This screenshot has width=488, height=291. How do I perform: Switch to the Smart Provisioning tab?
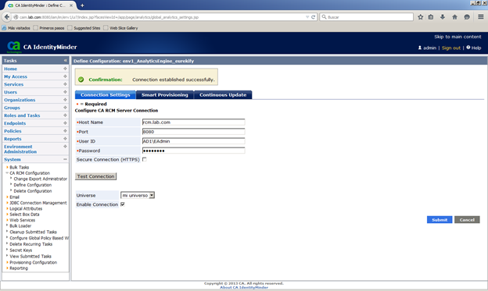(x=165, y=94)
